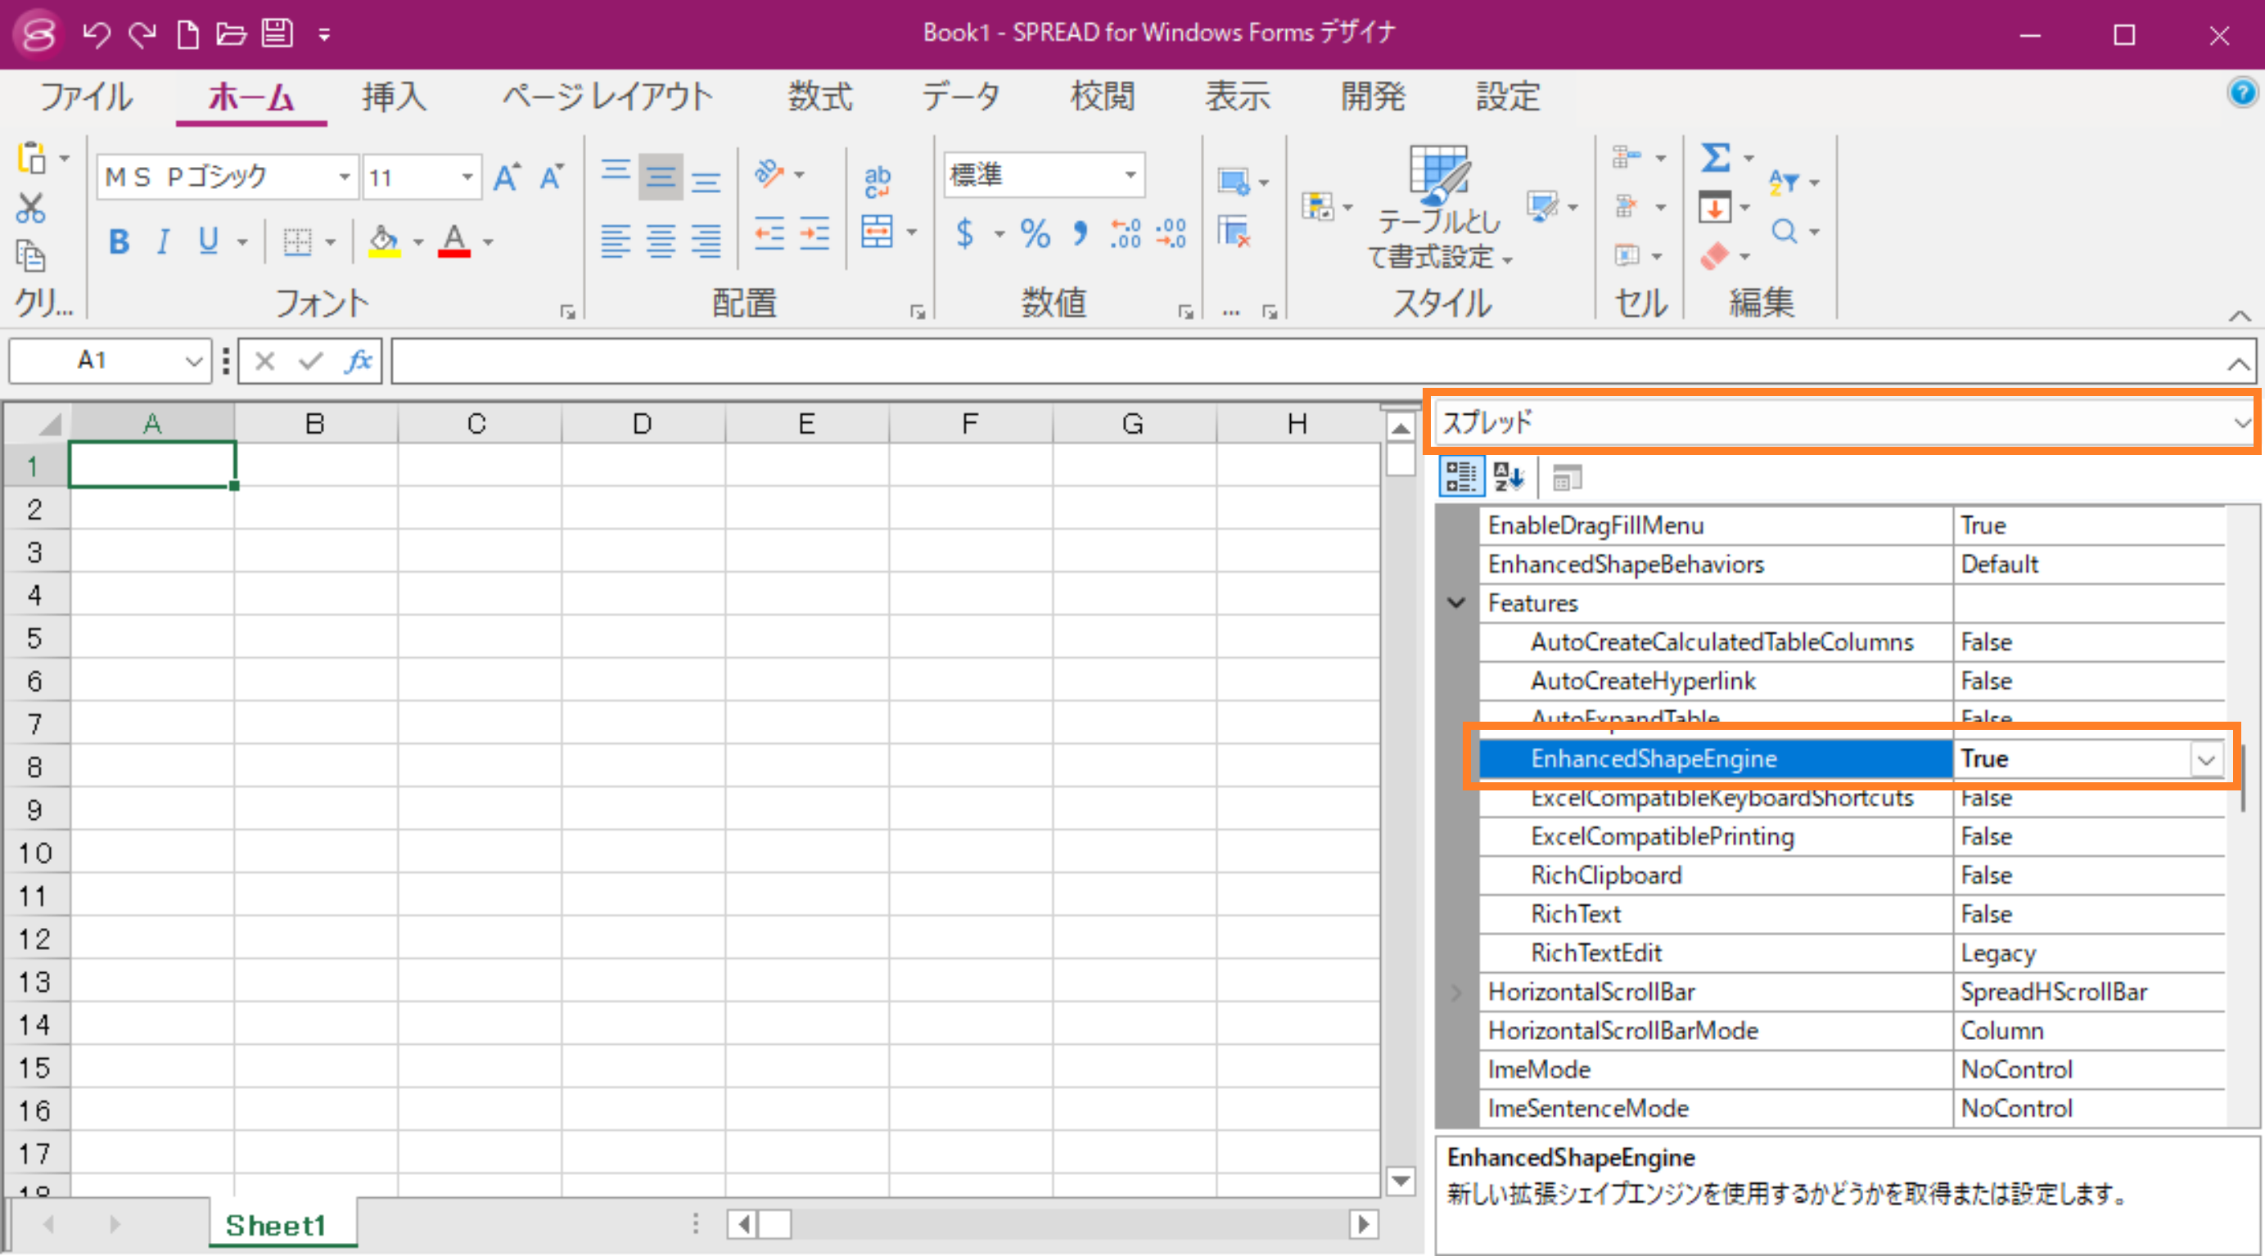The image size is (2265, 1256).
Task: Click the decrease indent icon
Action: (769, 234)
